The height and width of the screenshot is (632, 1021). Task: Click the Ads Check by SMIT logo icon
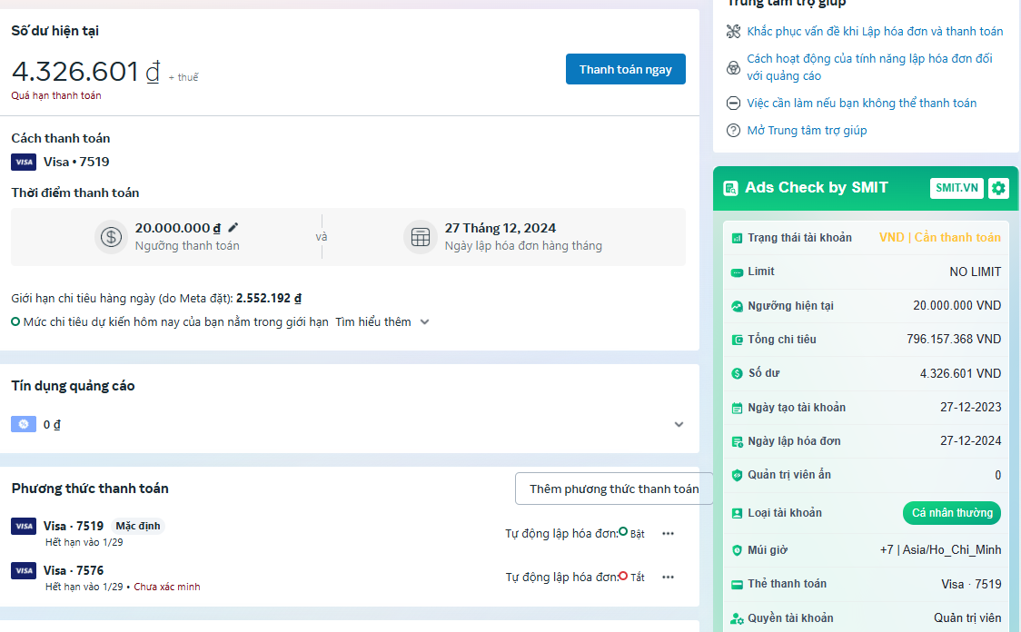[x=730, y=188]
